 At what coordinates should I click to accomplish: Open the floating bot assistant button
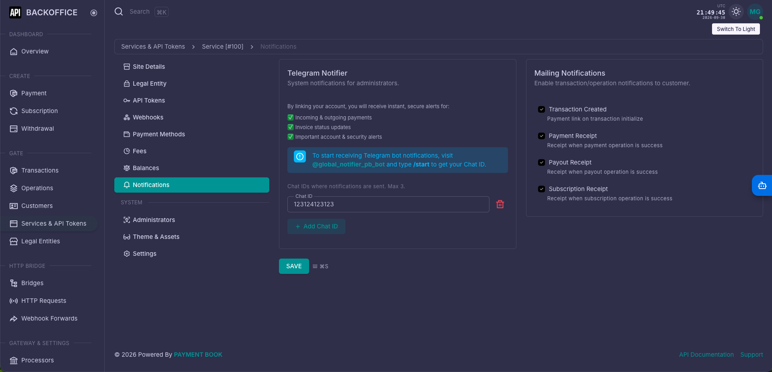tap(762, 185)
